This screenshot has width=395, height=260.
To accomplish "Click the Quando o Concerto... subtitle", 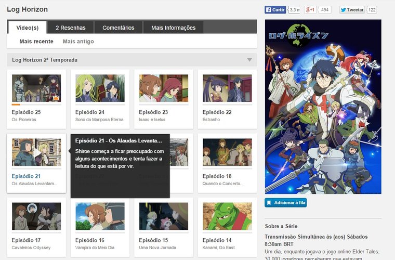I will click(223, 184).
